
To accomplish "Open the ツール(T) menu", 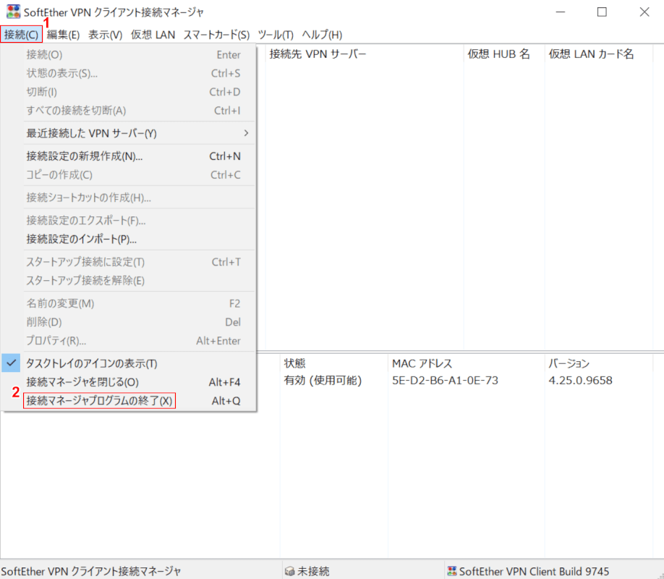I will (x=276, y=35).
